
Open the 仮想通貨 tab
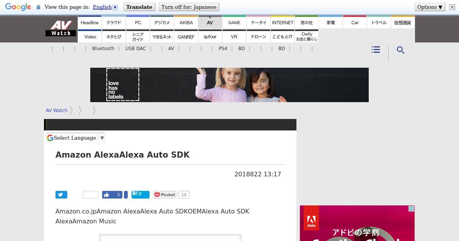coord(403,22)
